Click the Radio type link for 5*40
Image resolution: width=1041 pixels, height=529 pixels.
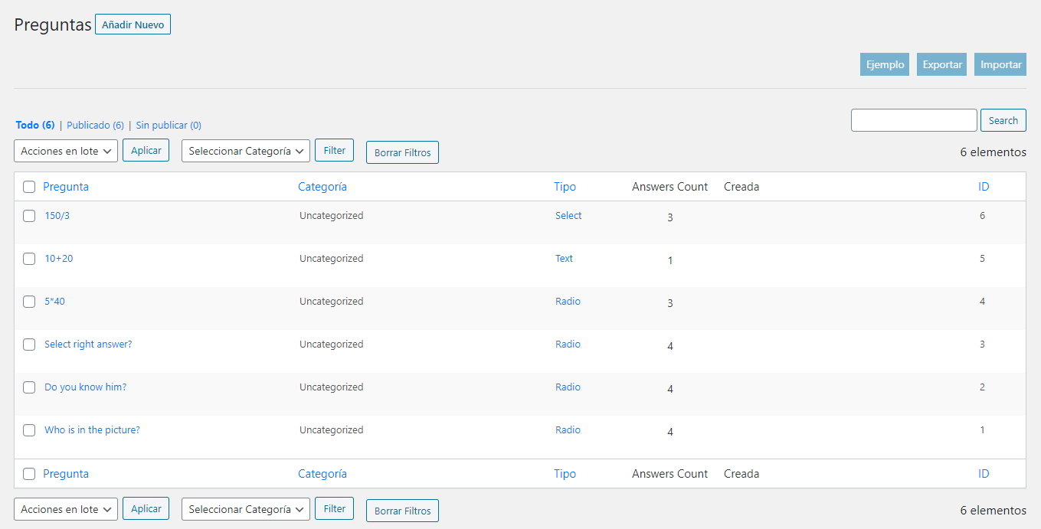point(568,301)
